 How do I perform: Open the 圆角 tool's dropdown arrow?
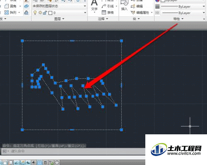20,6
